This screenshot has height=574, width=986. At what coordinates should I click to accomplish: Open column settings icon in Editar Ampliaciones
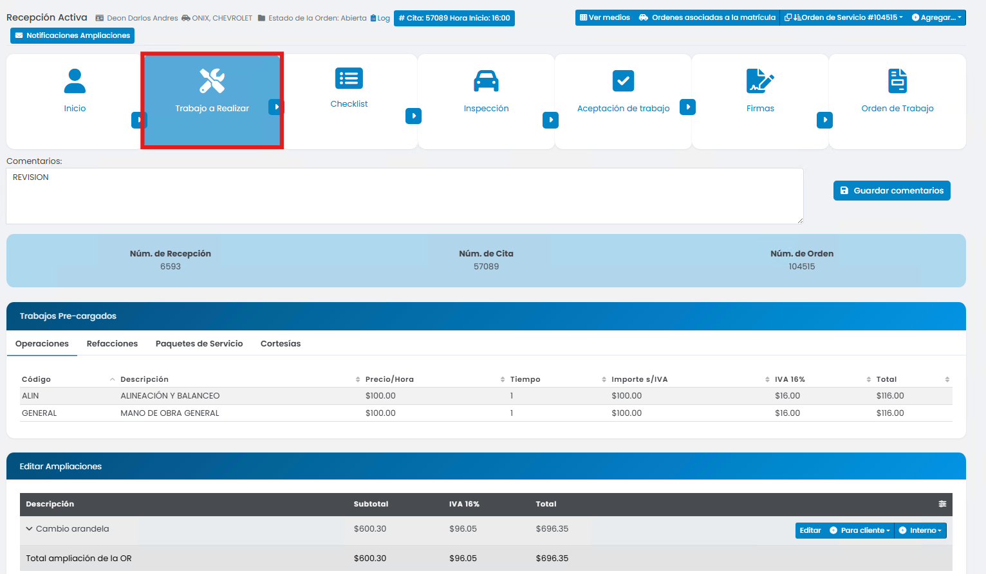[x=942, y=504]
